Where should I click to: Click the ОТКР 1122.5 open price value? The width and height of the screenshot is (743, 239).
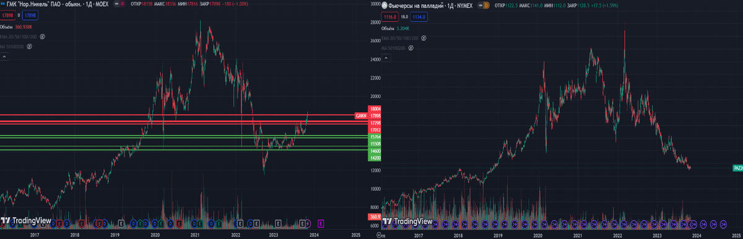pos(506,6)
